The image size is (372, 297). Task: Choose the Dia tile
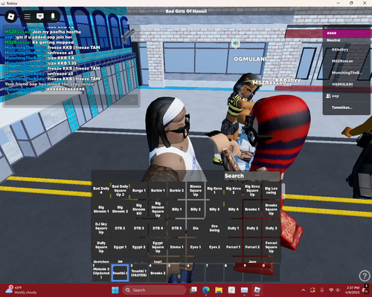coord(196,228)
